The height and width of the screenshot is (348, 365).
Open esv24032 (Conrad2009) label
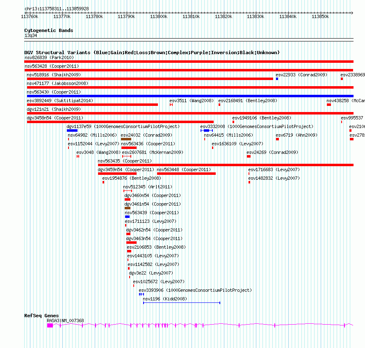coord(146,135)
